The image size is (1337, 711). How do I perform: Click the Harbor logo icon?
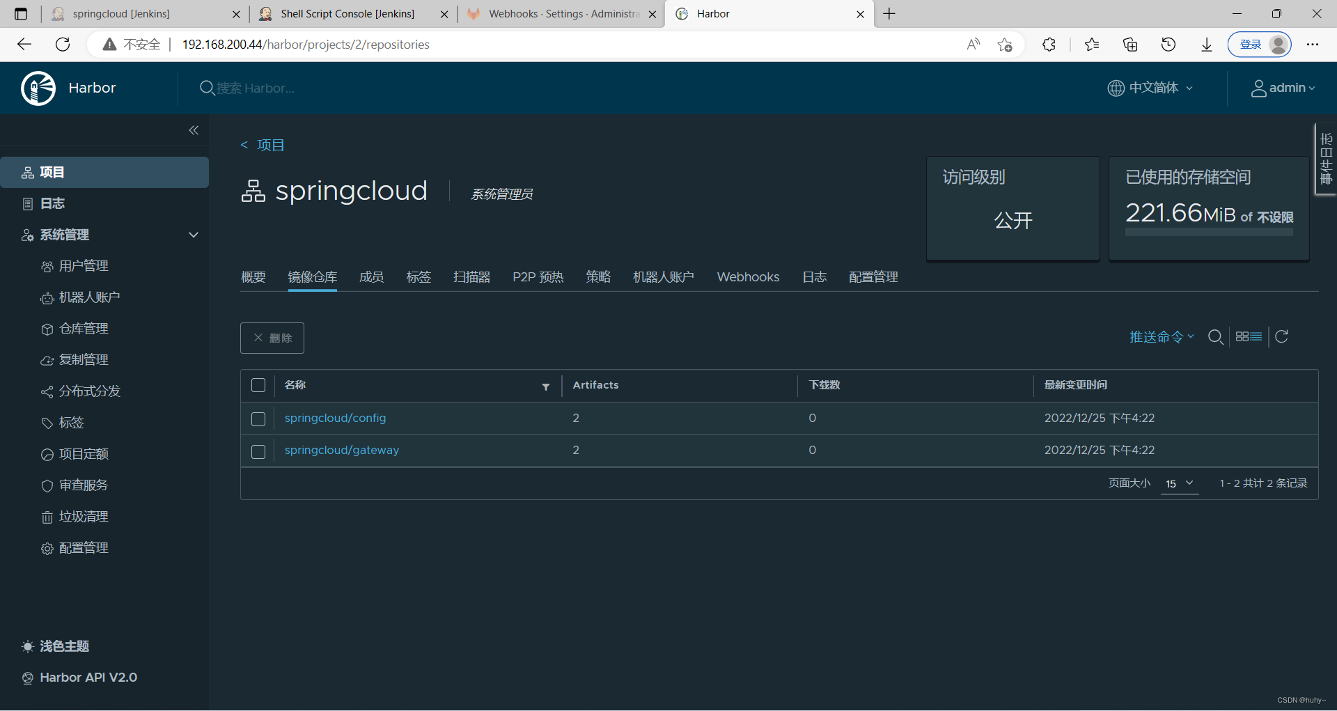coord(38,88)
